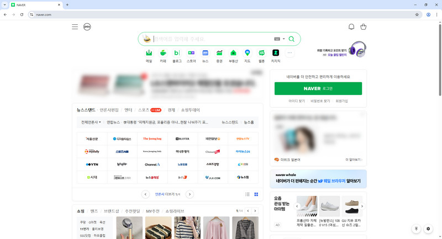This screenshot has width=442, height=239.
Task: Expand the search autocomplete dropdown arrow
Action: pos(284,39)
